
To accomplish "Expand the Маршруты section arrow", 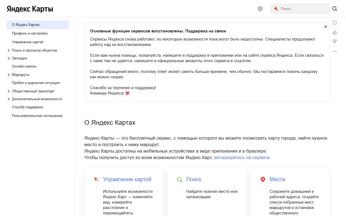I will pyautogui.click(x=9, y=75).
